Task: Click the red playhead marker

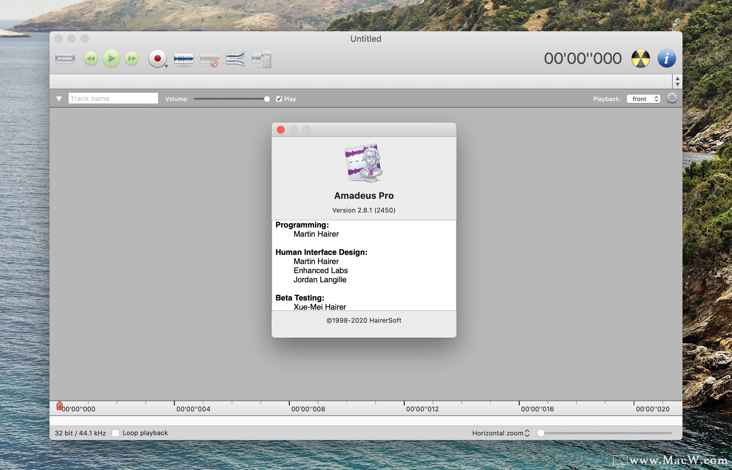Action: pos(59,406)
